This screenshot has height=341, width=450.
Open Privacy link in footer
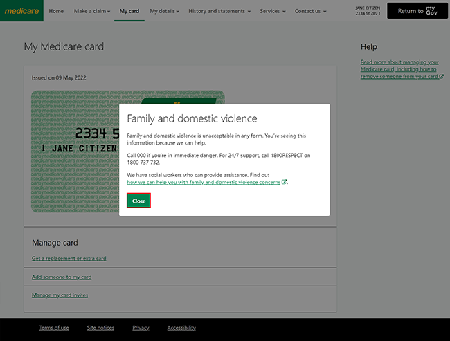coord(141,328)
